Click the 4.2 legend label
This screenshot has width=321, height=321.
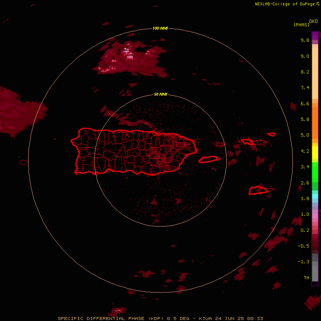[305, 151]
